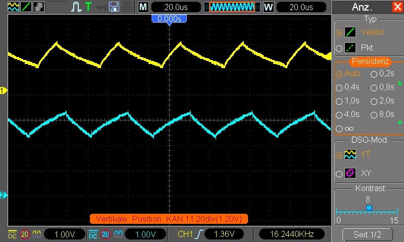Image resolution: width=404 pixels, height=242 pixels.
Task: Set persistence to 0,2s
Action: (x=382, y=74)
